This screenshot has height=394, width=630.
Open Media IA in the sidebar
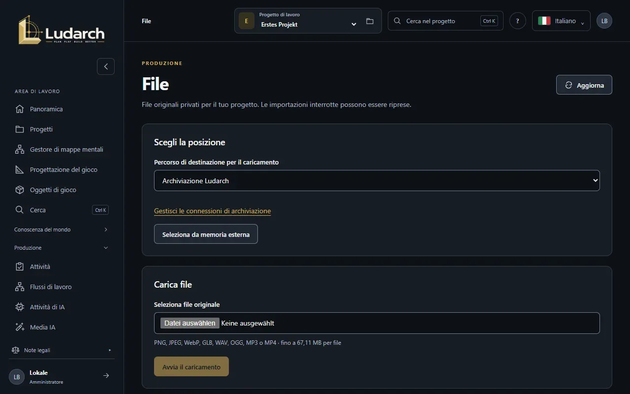coord(62,327)
